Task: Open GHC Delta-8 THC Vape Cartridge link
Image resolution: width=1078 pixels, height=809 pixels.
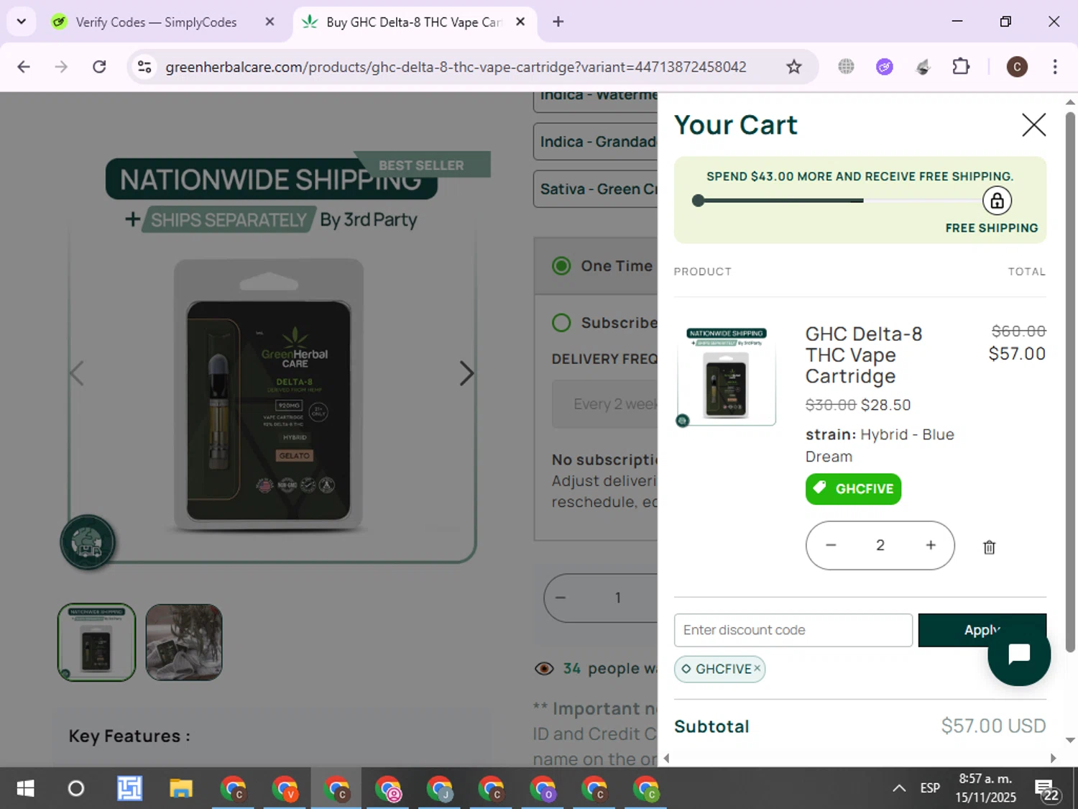Action: [863, 355]
